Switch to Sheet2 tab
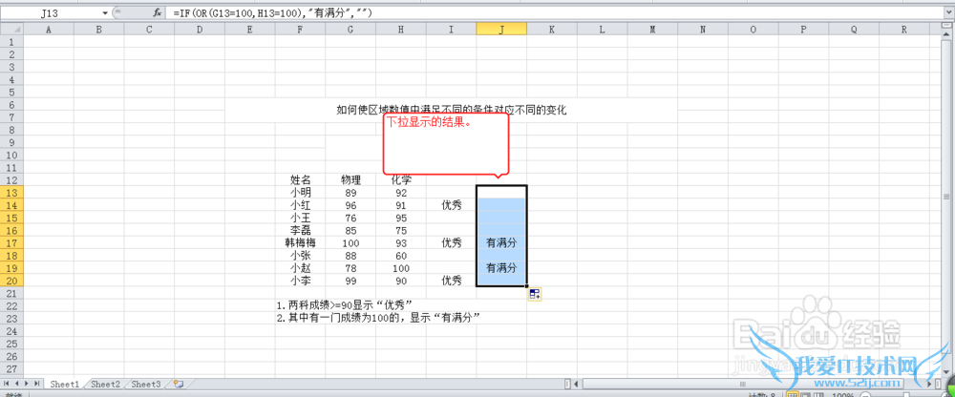The image size is (955, 397). pos(105,385)
